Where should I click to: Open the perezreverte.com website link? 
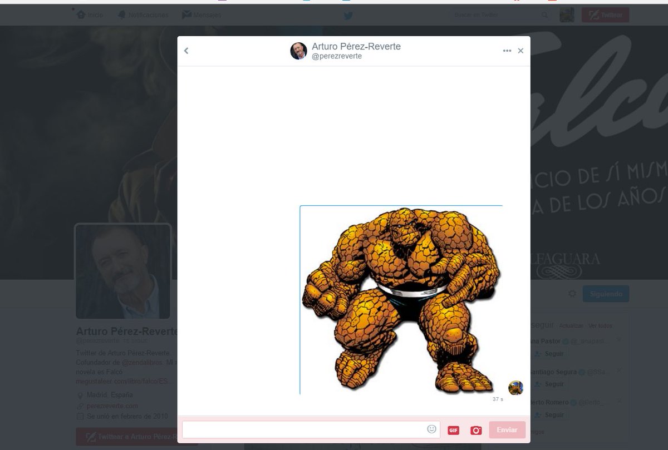tap(112, 406)
